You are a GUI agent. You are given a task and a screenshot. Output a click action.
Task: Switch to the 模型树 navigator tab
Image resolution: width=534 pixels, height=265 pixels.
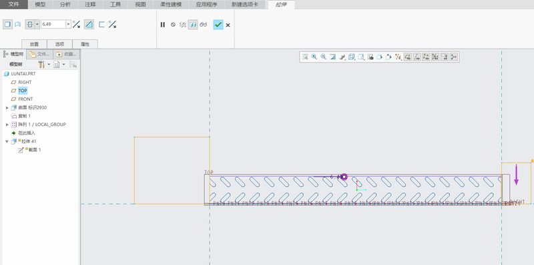point(13,54)
